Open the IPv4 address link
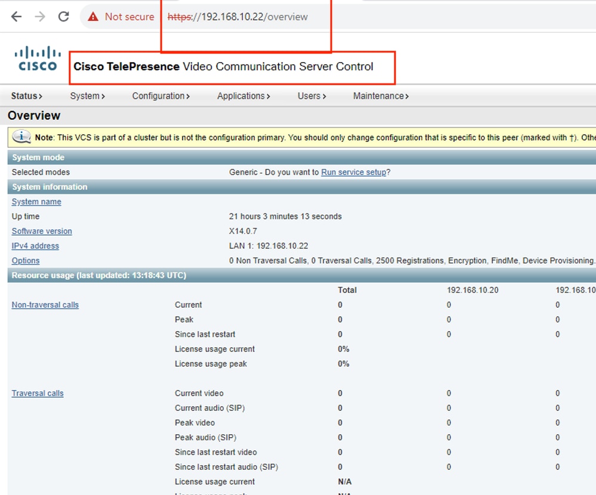596x495 pixels. (35, 246)
